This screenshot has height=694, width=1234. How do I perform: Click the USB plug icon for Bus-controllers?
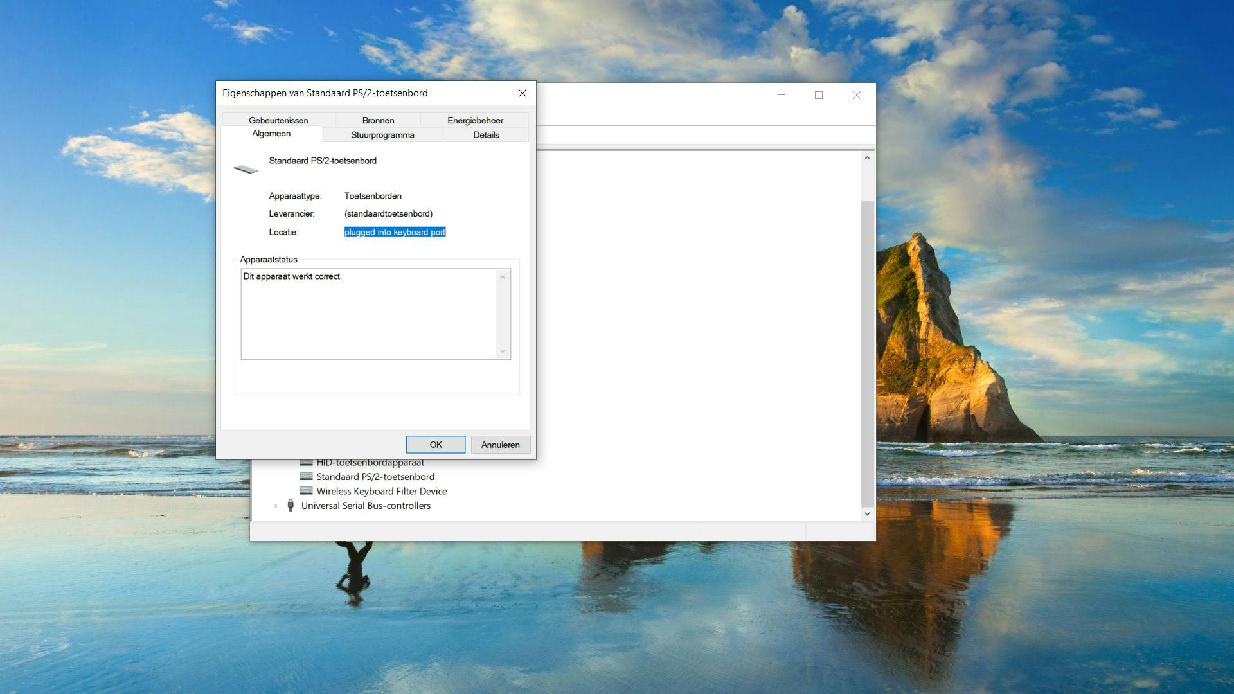[291, 505]
